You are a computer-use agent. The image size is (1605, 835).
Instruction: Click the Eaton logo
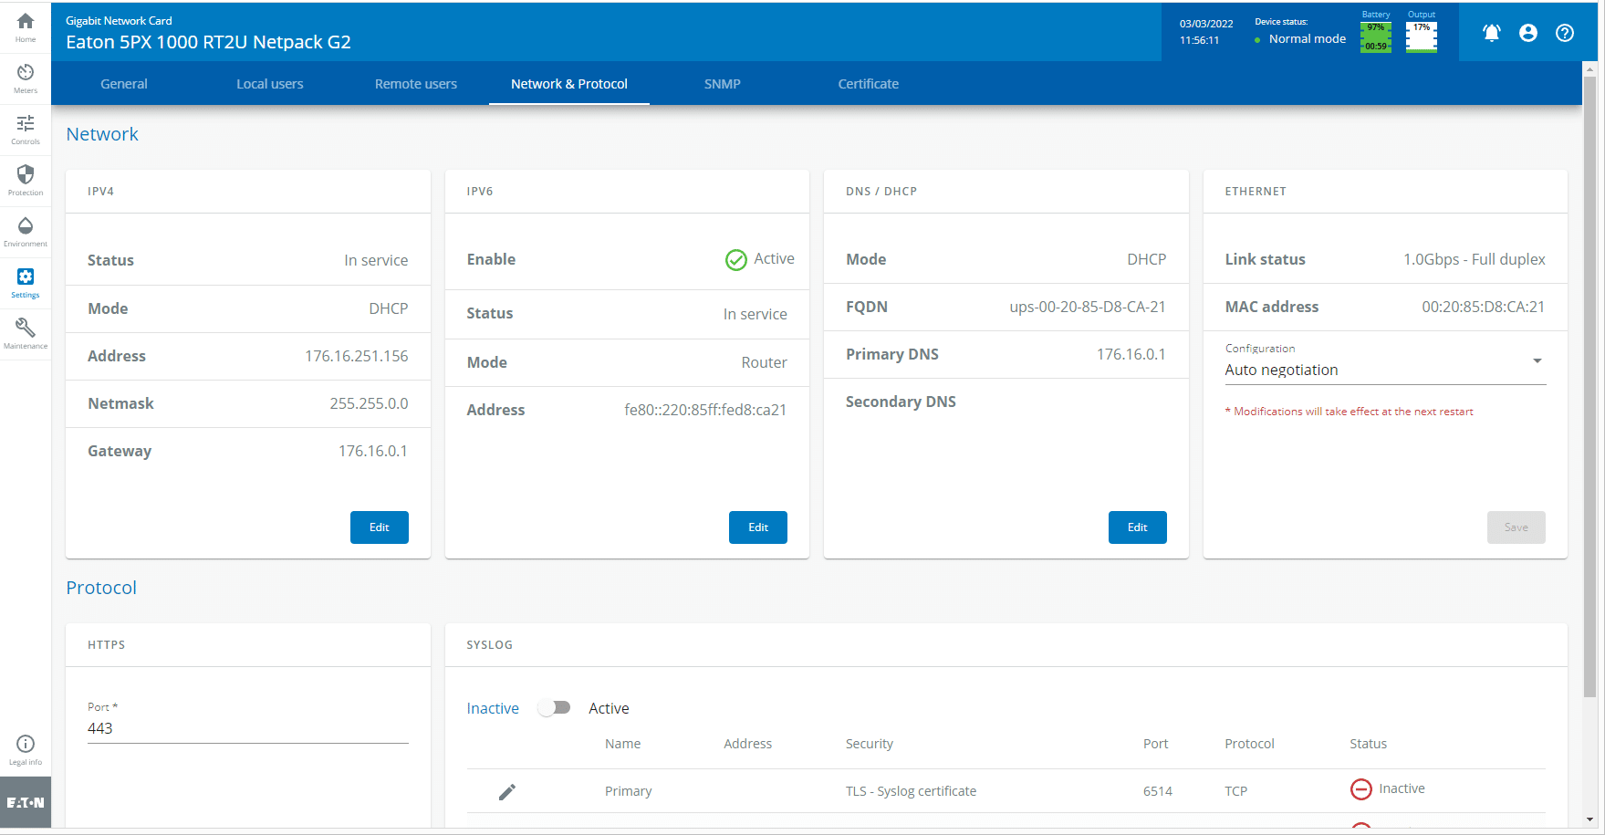26,803
